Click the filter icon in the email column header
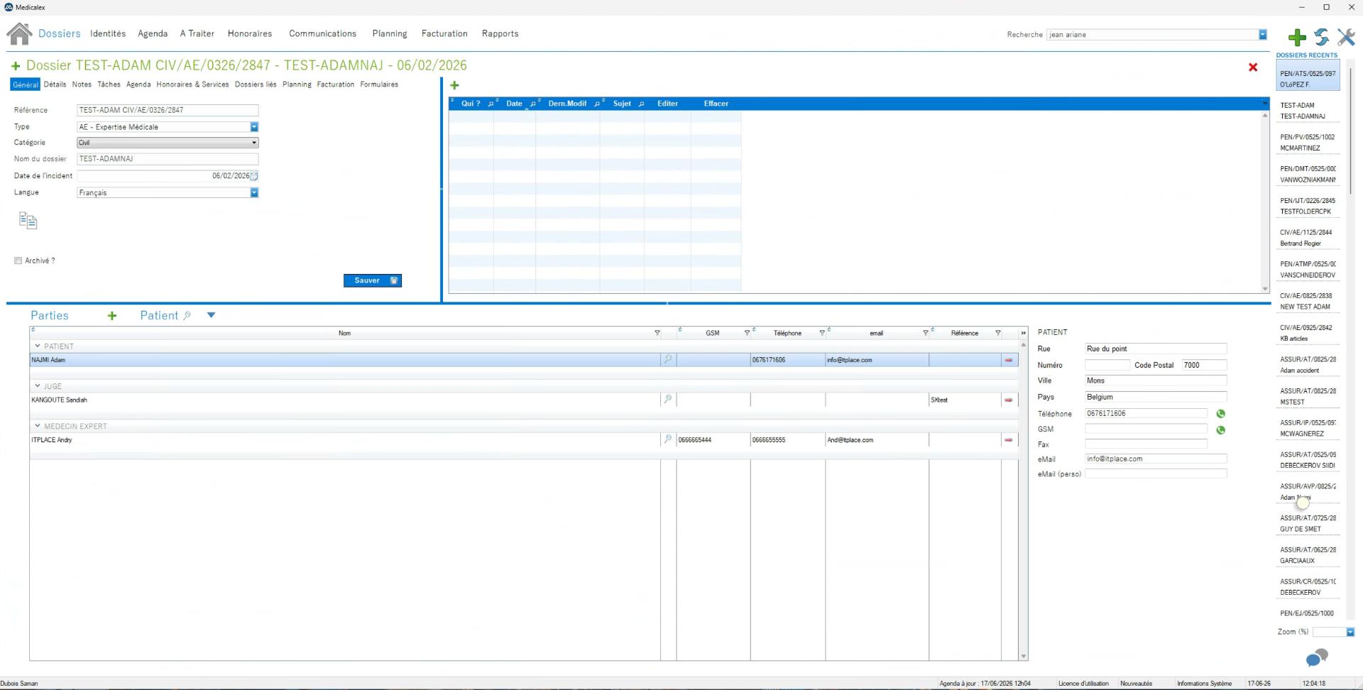Image resolution: width=1363 pixels, height=690 pixels. [x=926, y=333]
